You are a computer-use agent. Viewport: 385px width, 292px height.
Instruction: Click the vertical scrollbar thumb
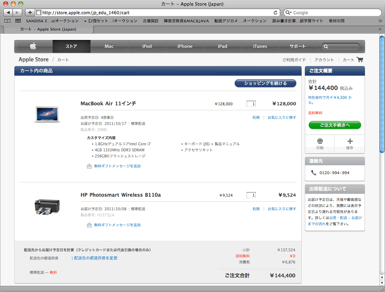(x=381, y=94)
